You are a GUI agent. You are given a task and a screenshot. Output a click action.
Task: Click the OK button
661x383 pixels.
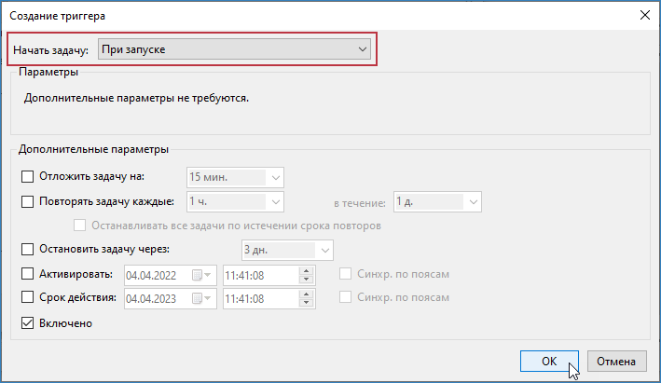point(549,361)
